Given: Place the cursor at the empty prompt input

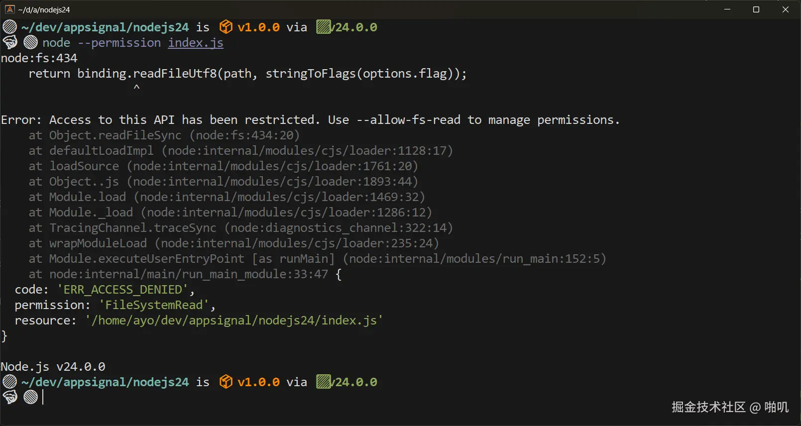Looking at the screenshot, I should [x=43, y=397].
